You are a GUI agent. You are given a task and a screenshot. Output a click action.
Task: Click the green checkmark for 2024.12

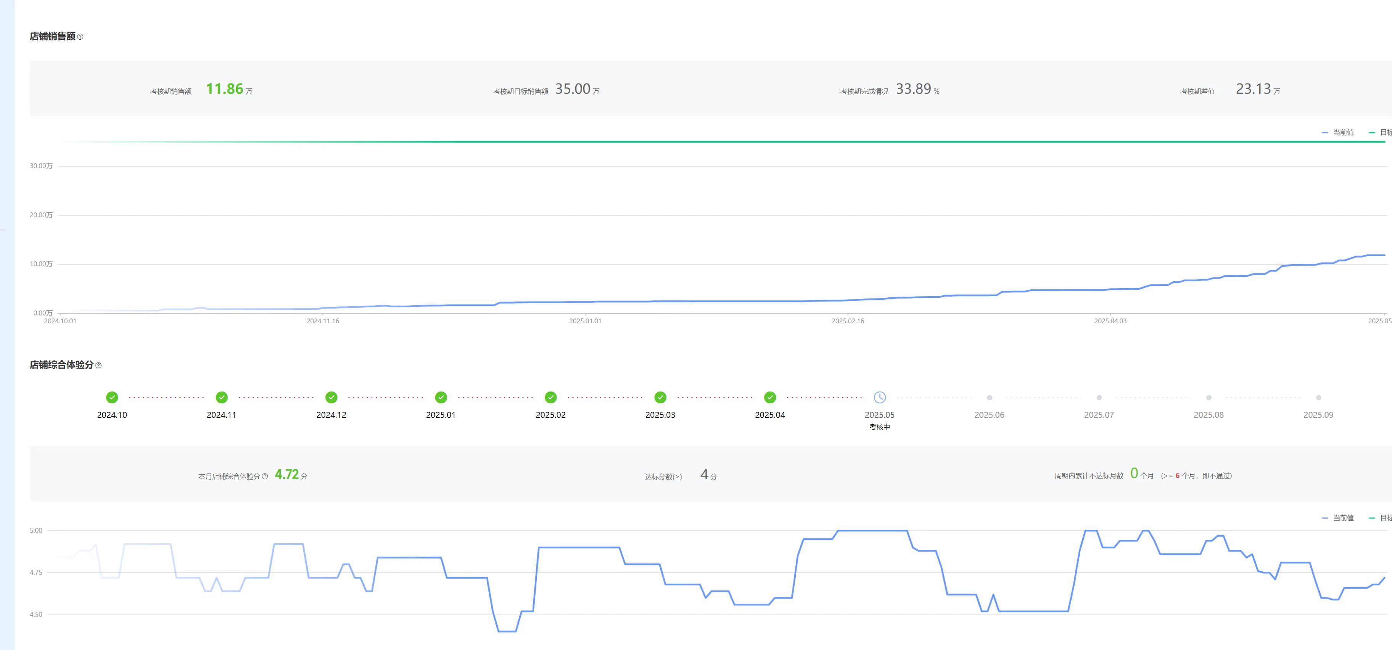(331, 397)
